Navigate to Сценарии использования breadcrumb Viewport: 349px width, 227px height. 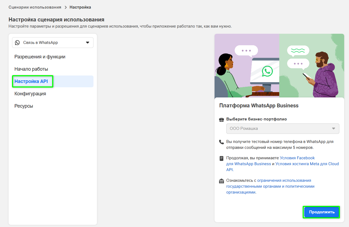tap(35, 7)
